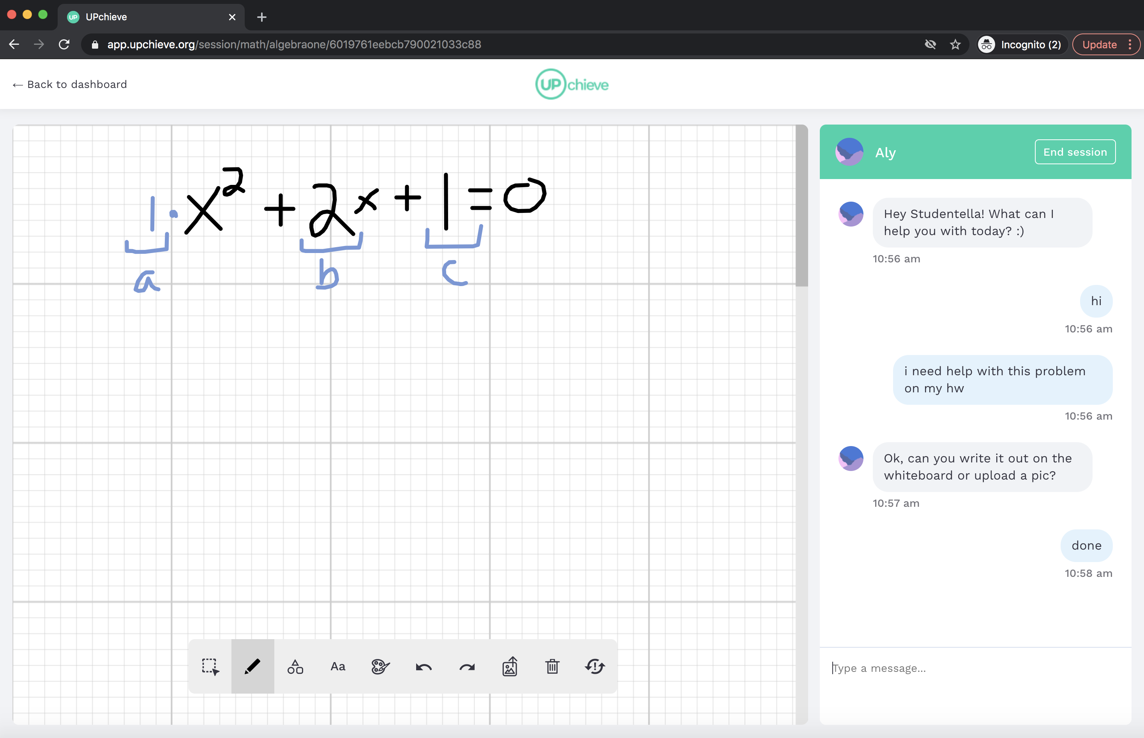The image size is (1144, 738).
Task: Open Aly's avatar in chat header
Action: coord(849,152)
